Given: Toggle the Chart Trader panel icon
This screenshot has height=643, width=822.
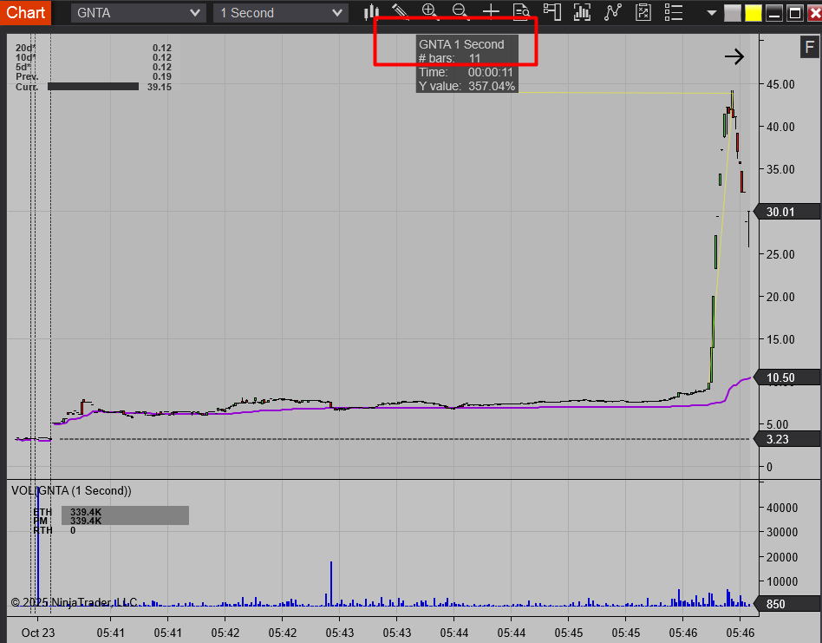Looking at the screenshot, I should click(x=551, y=12).
